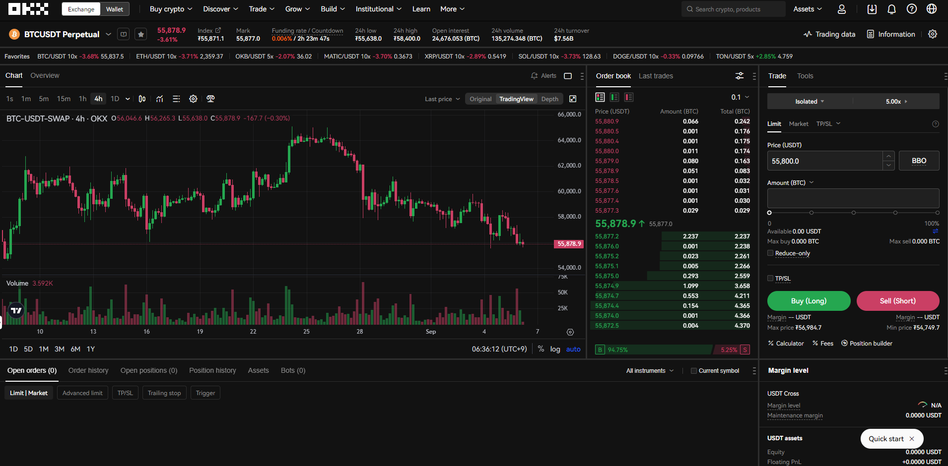The width and height of the screenshot is (948, 466).
Task: Open the 5.00x leverage selector
Action: tap(896, 101)
